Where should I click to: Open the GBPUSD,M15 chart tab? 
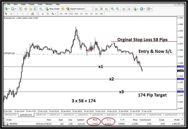pos(11,116)
